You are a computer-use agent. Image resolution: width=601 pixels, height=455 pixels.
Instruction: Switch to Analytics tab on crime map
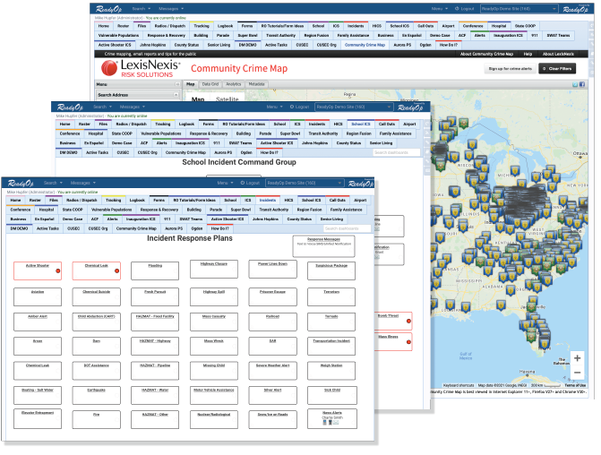233,84
